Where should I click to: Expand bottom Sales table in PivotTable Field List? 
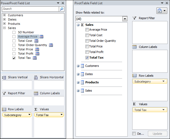[78, 91]
